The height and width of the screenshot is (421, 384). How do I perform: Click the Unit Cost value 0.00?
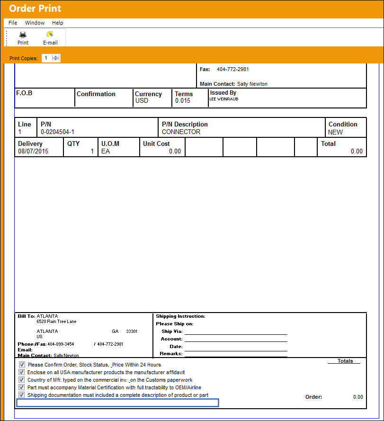(x=175, y=151)
